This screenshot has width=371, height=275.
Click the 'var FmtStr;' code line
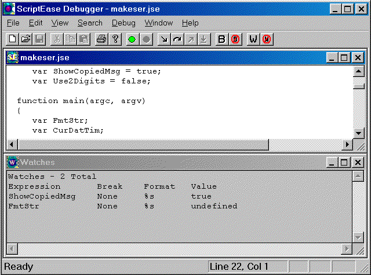point(60,120)
